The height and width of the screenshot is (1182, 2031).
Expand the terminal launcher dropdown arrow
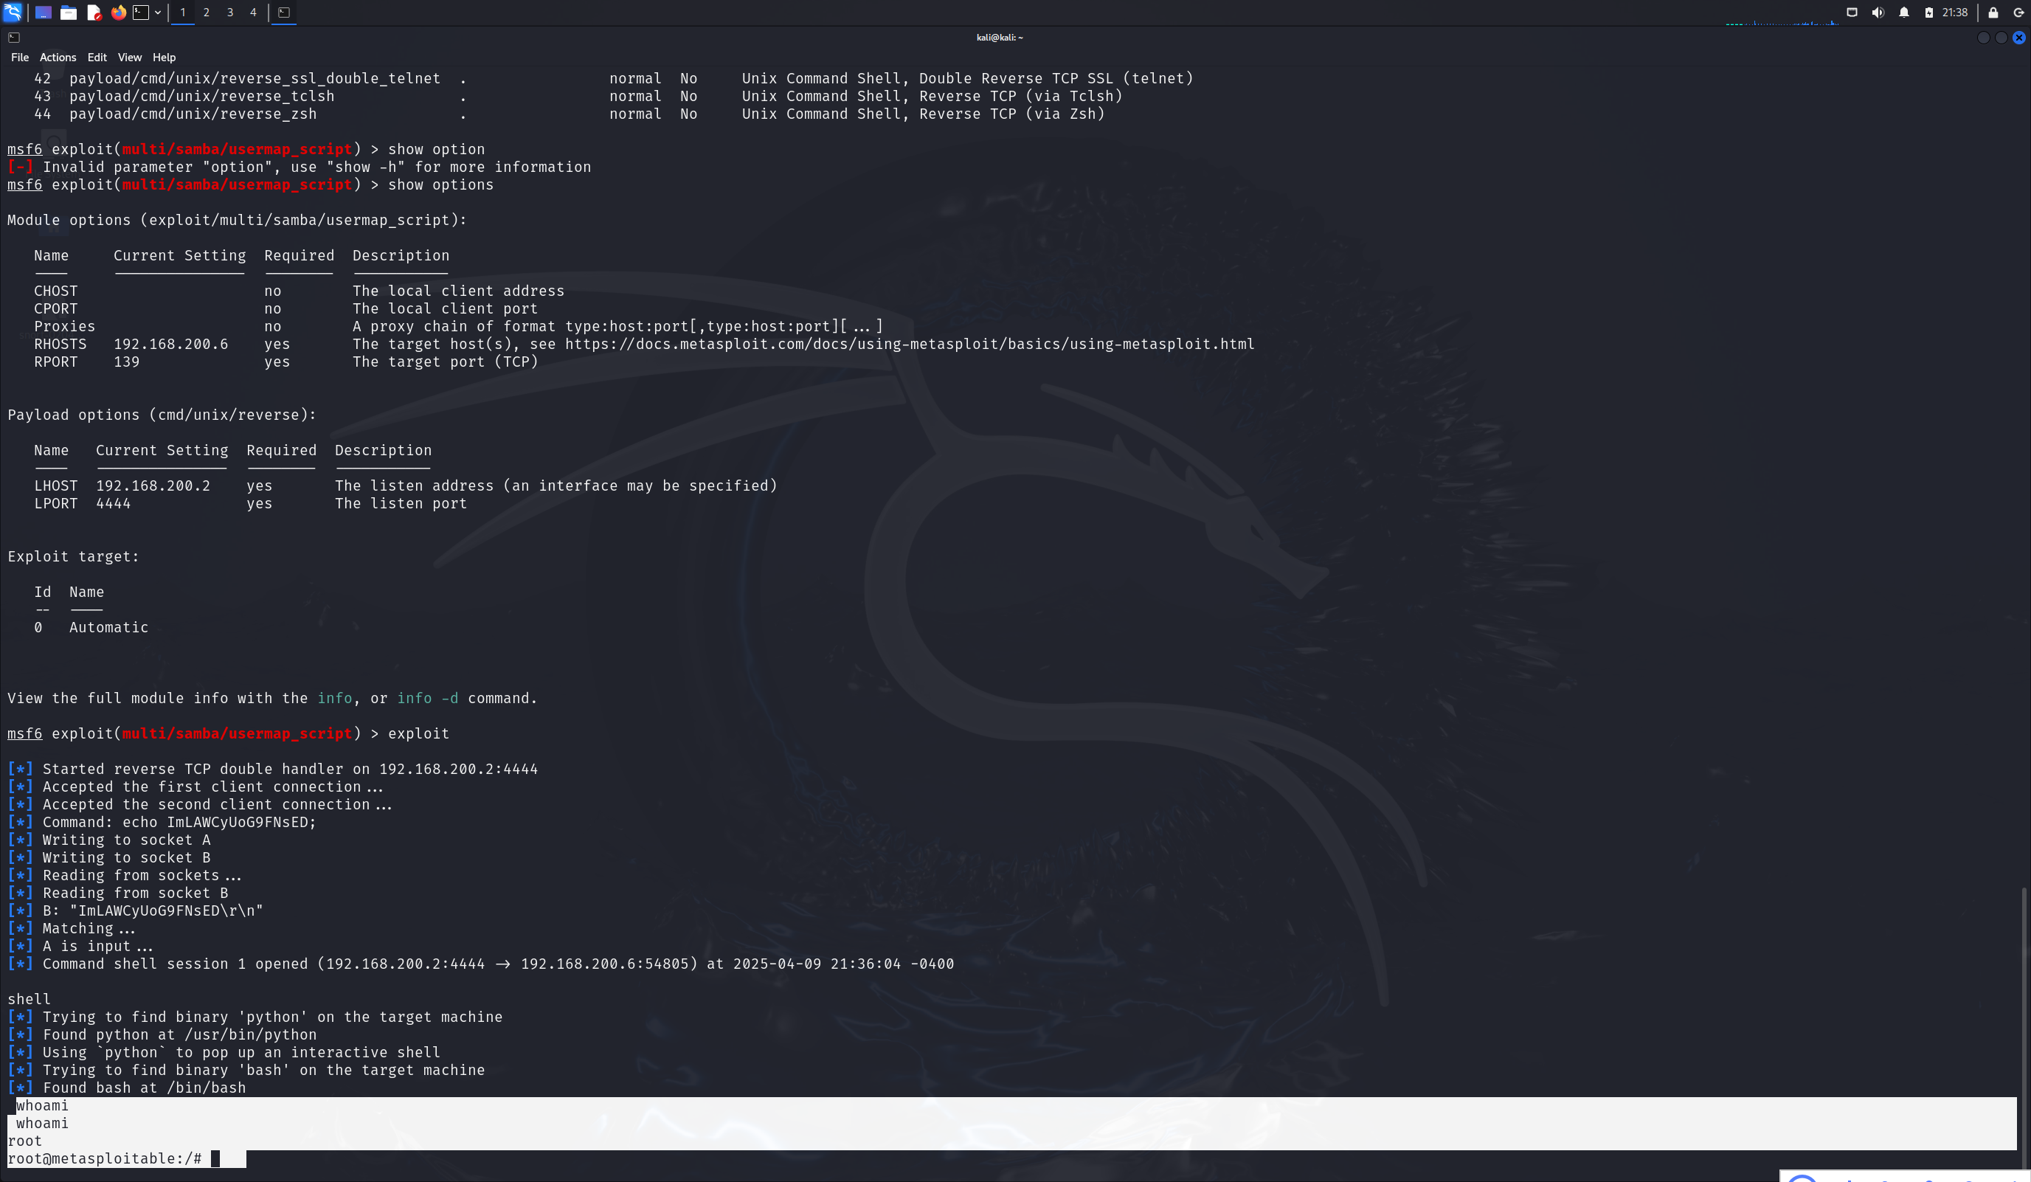(x=158, y=12)
